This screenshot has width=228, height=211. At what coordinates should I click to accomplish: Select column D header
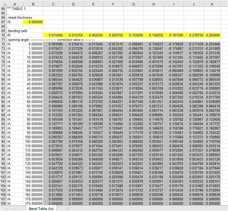pos(73,4)
